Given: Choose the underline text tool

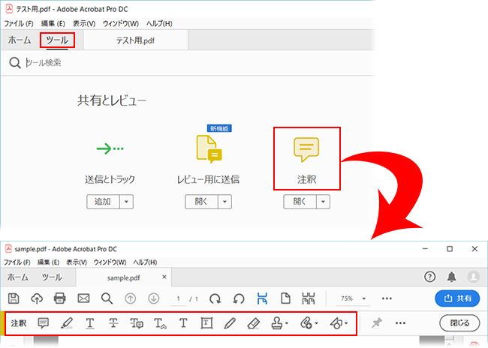Looking at the screenshot, I should [90, 323].
